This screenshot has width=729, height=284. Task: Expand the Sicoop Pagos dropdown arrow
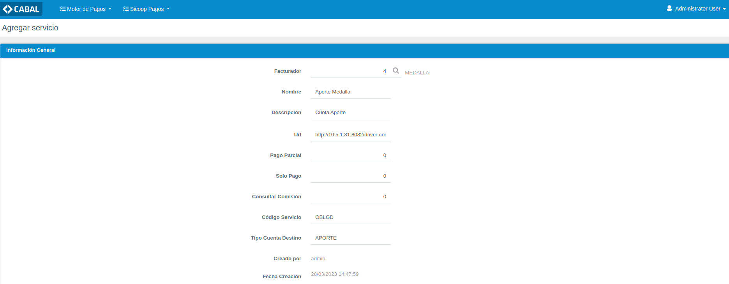(x=168, y=9)
